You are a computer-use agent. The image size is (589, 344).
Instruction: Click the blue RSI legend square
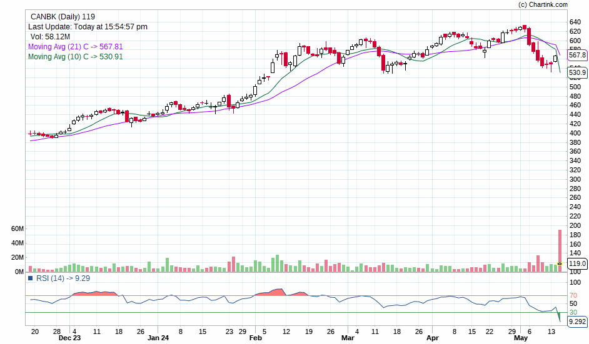31,278
